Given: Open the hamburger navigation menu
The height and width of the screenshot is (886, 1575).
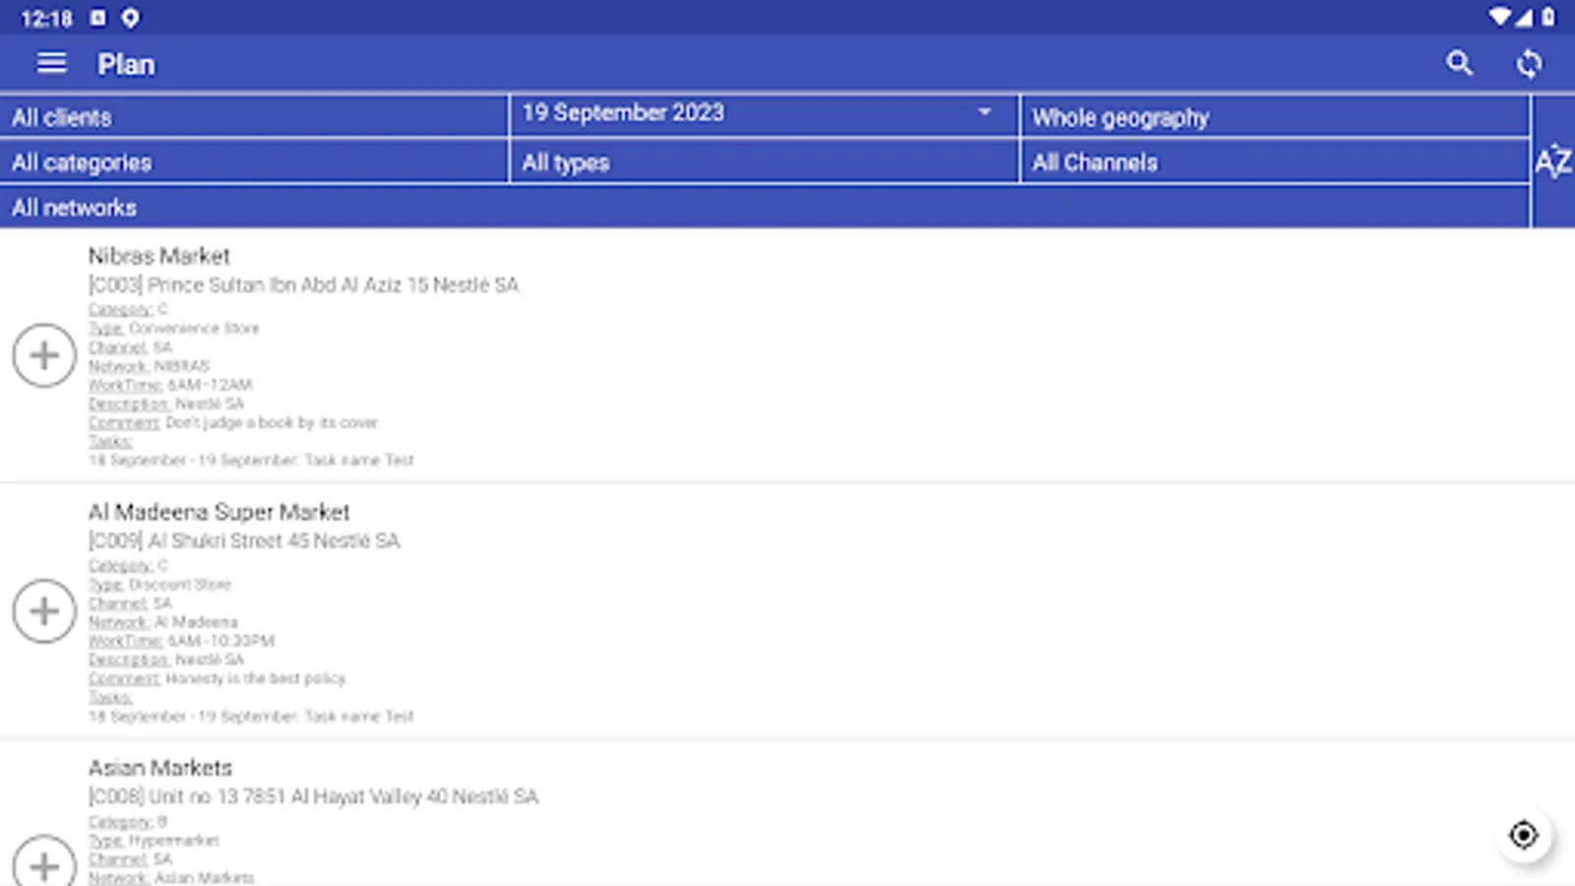Looking at the screenshot, I should pyautogui.click(x=51, y=64).
